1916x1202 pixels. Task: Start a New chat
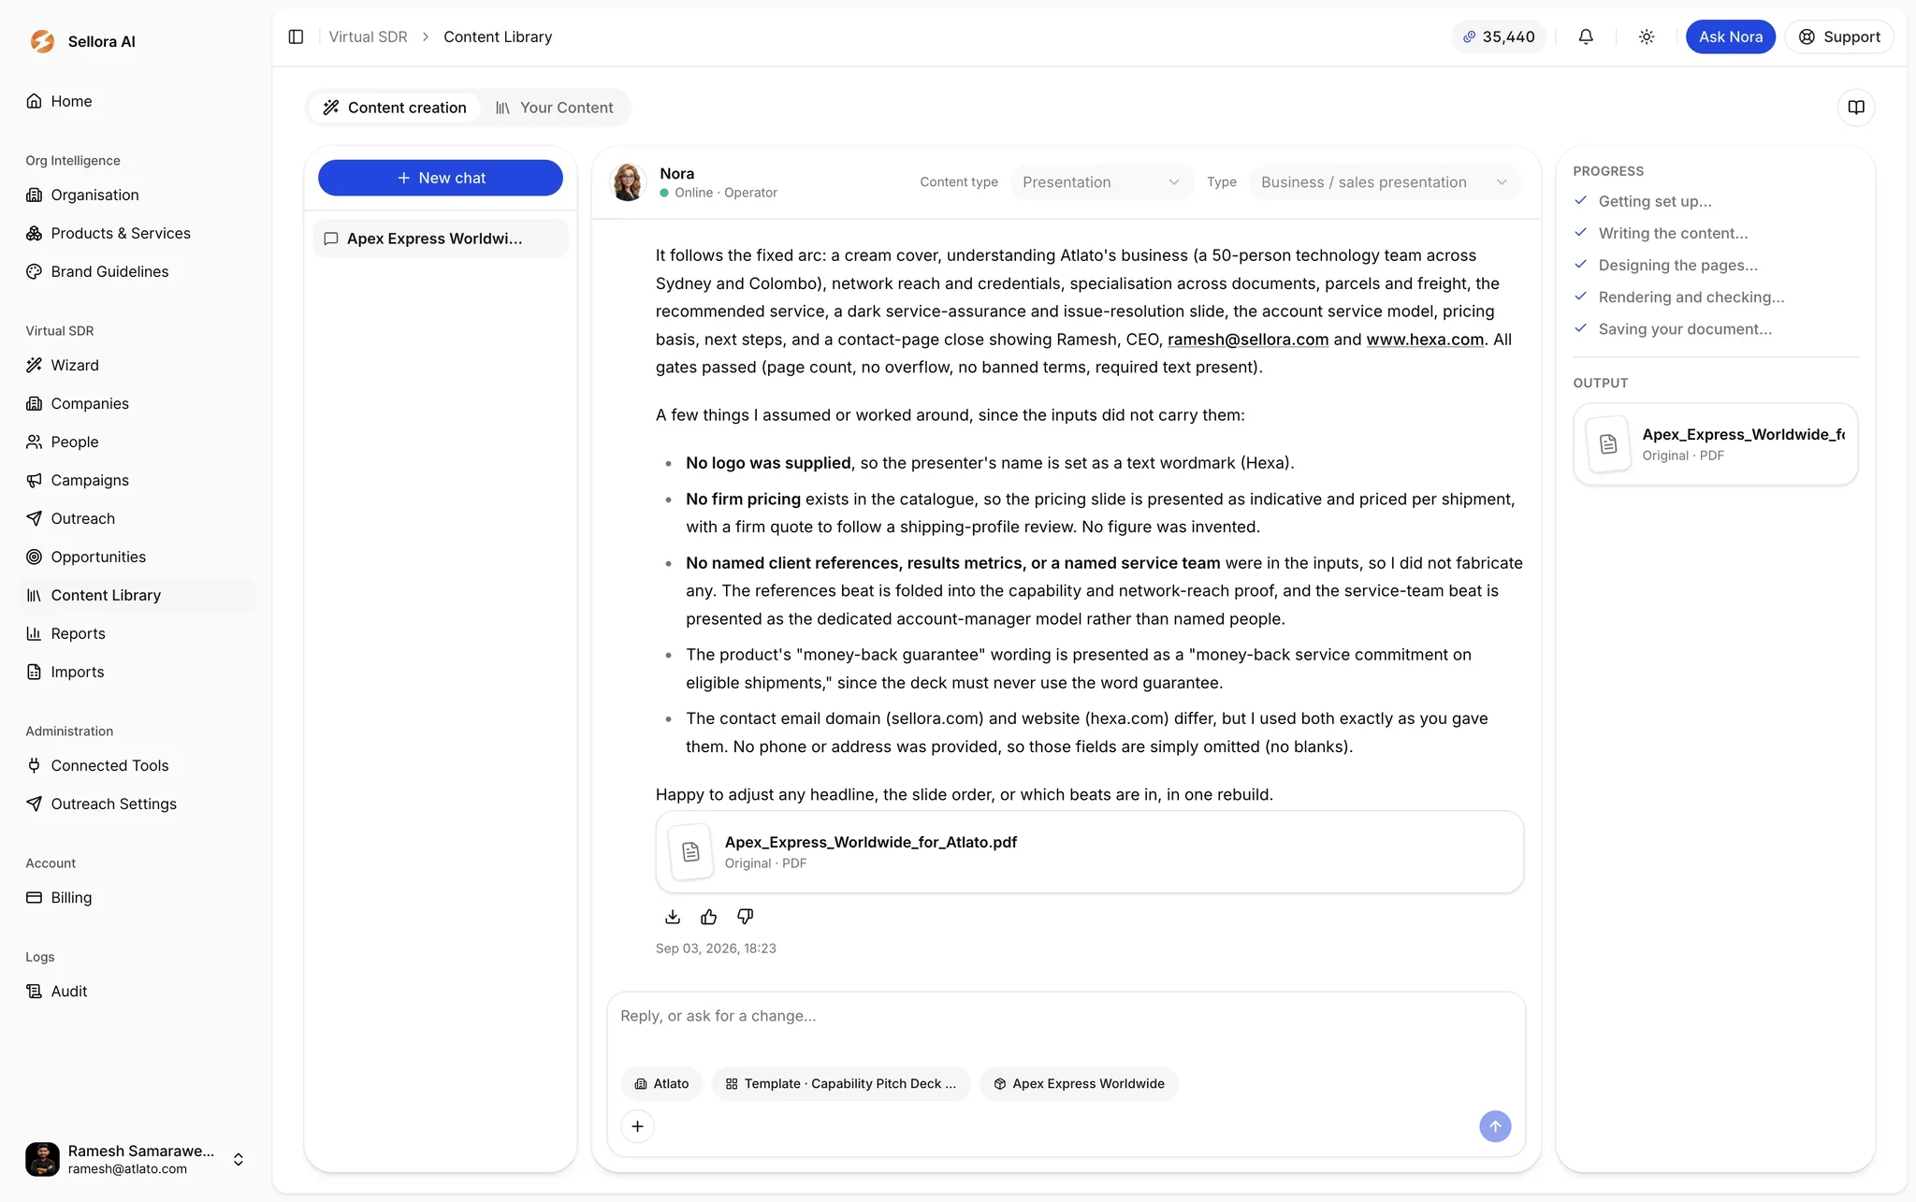click(x=441, y=178)
